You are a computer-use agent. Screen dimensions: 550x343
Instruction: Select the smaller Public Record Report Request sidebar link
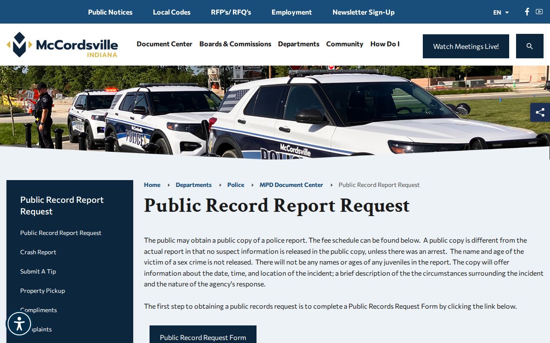pyautogui.click(x=61, y=233)
